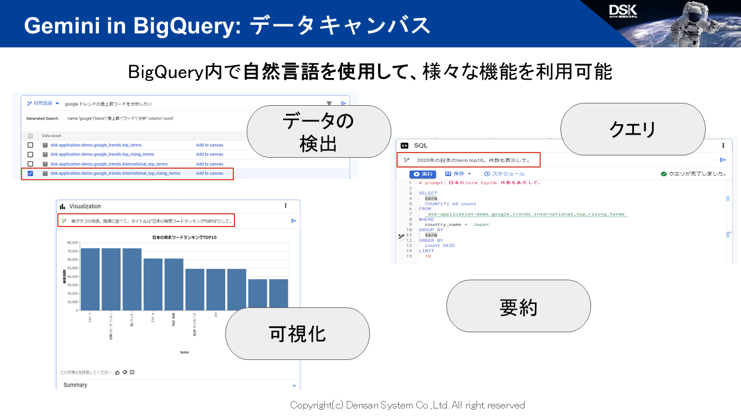The height and width of the screenshot is (416, 741).
Task: Click the count DESC line in the query
Action: 440,246
